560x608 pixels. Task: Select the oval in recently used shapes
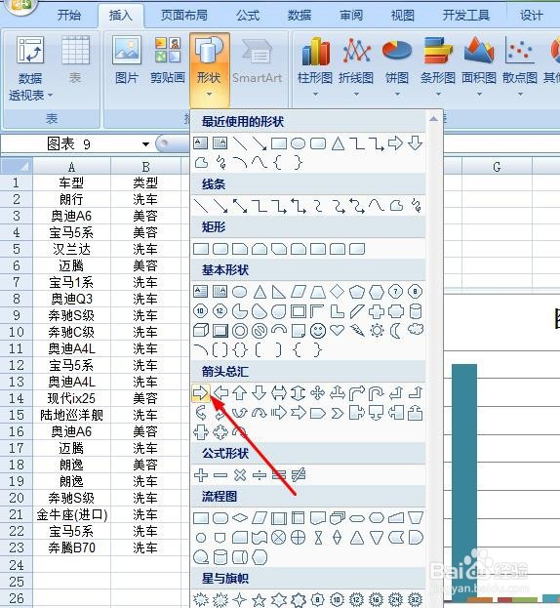[298, 143]
